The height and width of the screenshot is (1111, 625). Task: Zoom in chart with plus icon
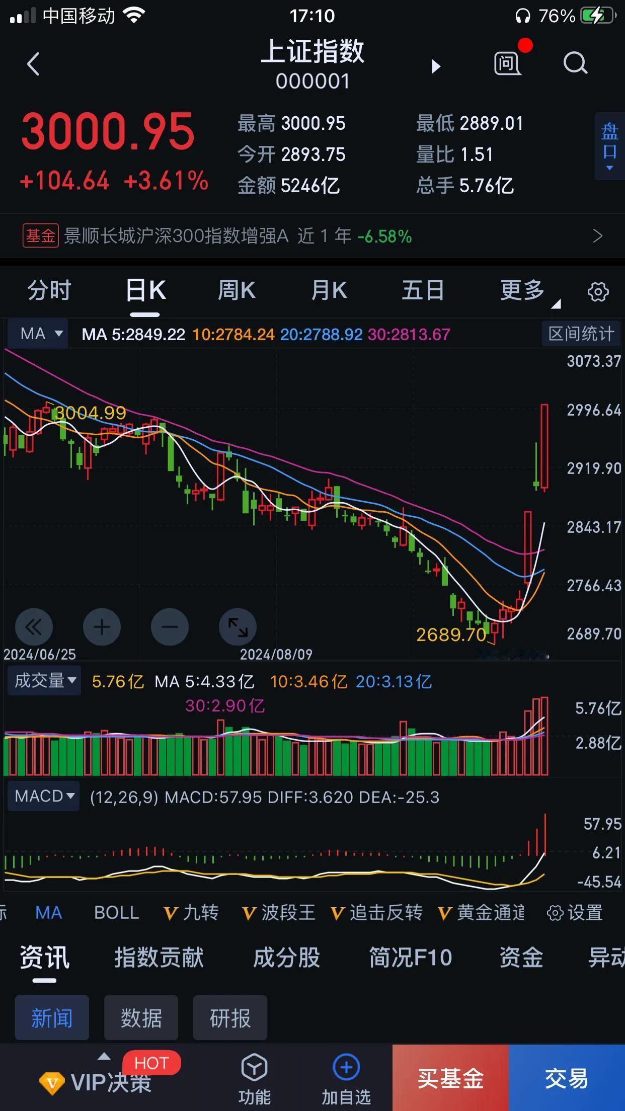tap(102, 627)
